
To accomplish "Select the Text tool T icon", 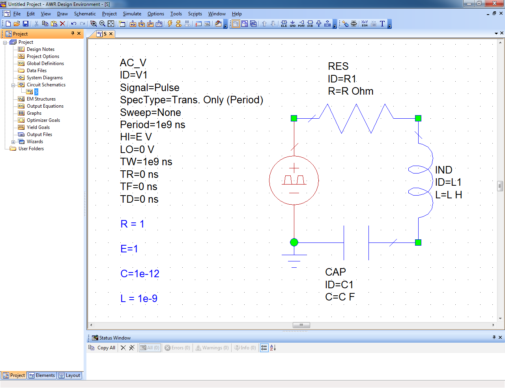I will 382,24.
